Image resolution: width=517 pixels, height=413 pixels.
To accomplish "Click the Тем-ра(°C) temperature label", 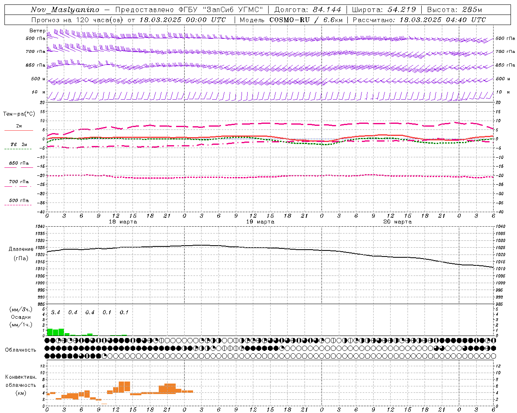I will 19,114.
